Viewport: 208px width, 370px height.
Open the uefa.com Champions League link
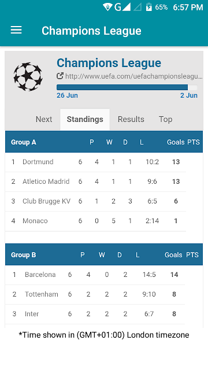coord(133,76)
